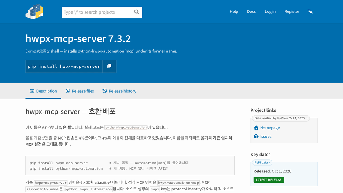The width and height of the screenshot is (343, 193).
Task: Click the Log in link
Action: 270,11
